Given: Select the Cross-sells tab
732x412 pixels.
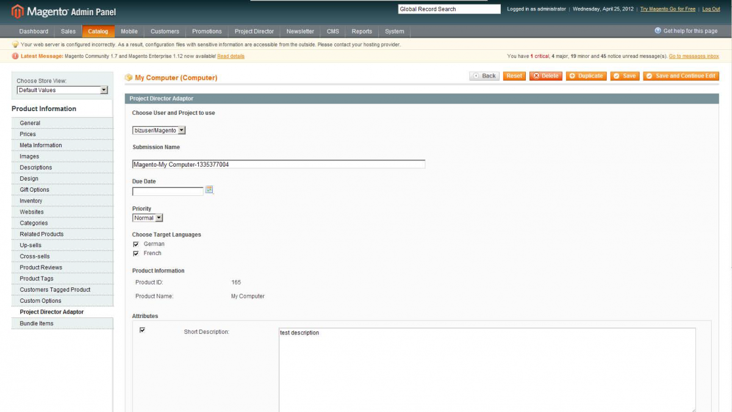Looking at the screenshot, I should coord(62,256).
